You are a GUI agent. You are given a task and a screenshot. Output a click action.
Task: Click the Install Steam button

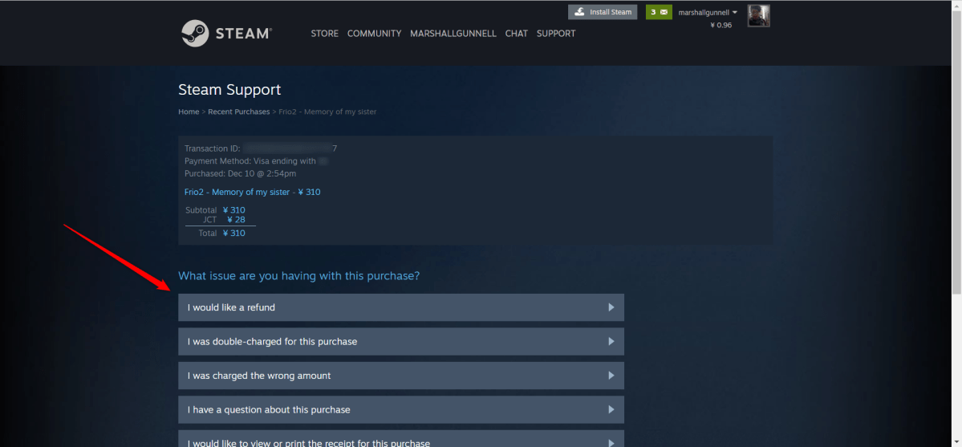(603, 12)
